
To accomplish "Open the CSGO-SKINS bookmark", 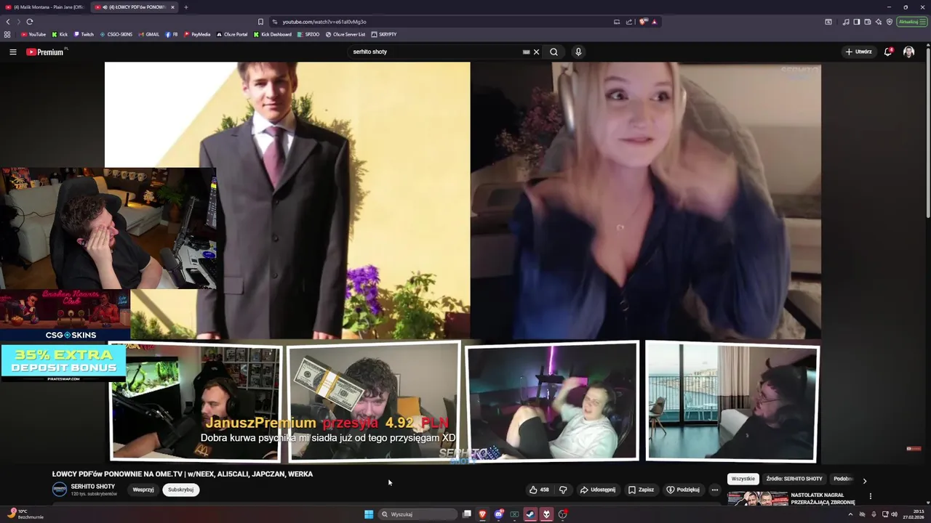I will [116, 34].
